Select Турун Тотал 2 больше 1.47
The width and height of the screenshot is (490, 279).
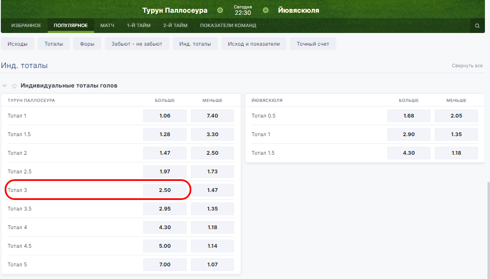(x=165, y=153)
